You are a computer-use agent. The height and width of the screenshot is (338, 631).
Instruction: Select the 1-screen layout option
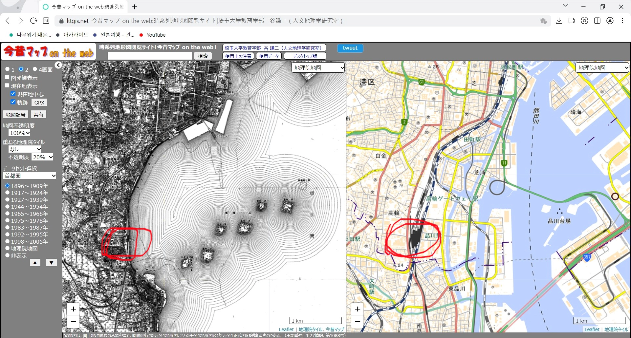(7, 69)
